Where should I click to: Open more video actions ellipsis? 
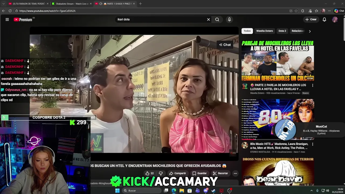coord(235,173)
